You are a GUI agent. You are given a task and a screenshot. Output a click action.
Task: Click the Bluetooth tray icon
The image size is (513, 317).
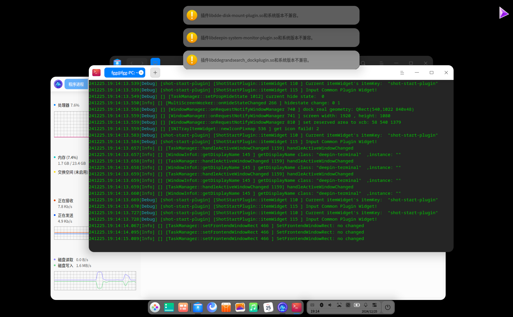tap(321, 305)
